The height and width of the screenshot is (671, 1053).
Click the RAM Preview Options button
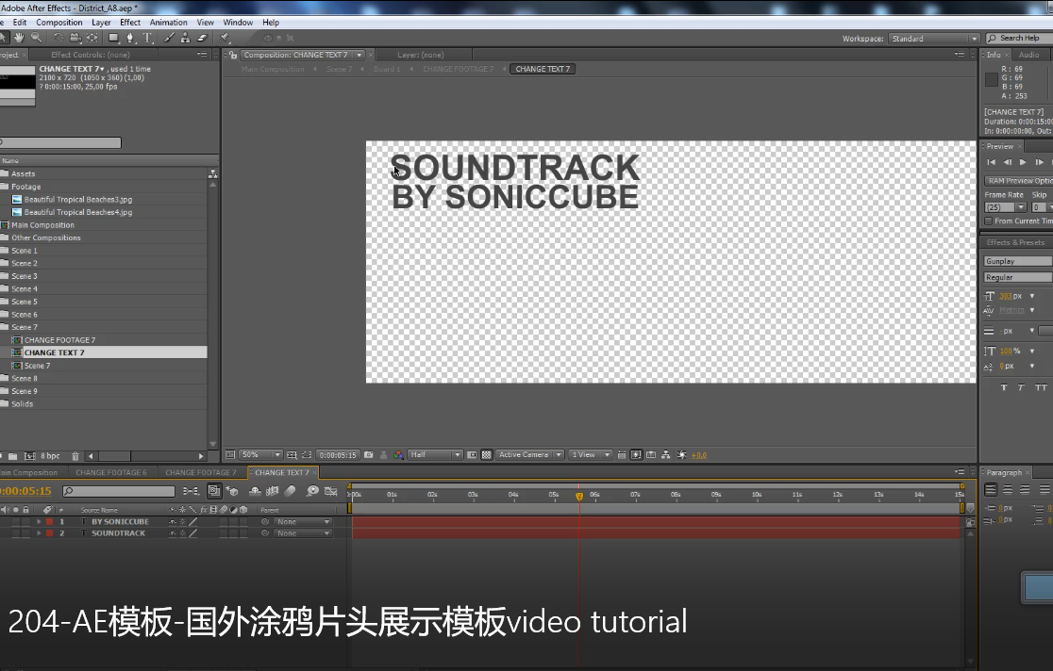(1019, 181)
